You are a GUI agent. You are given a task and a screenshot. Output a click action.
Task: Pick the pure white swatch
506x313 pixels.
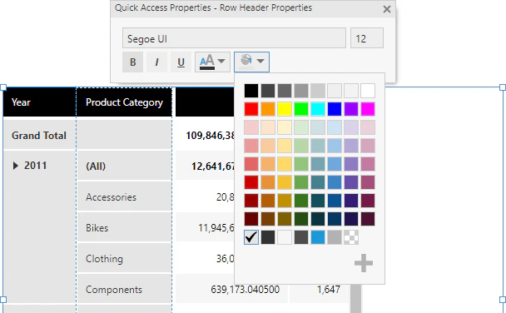368,91
